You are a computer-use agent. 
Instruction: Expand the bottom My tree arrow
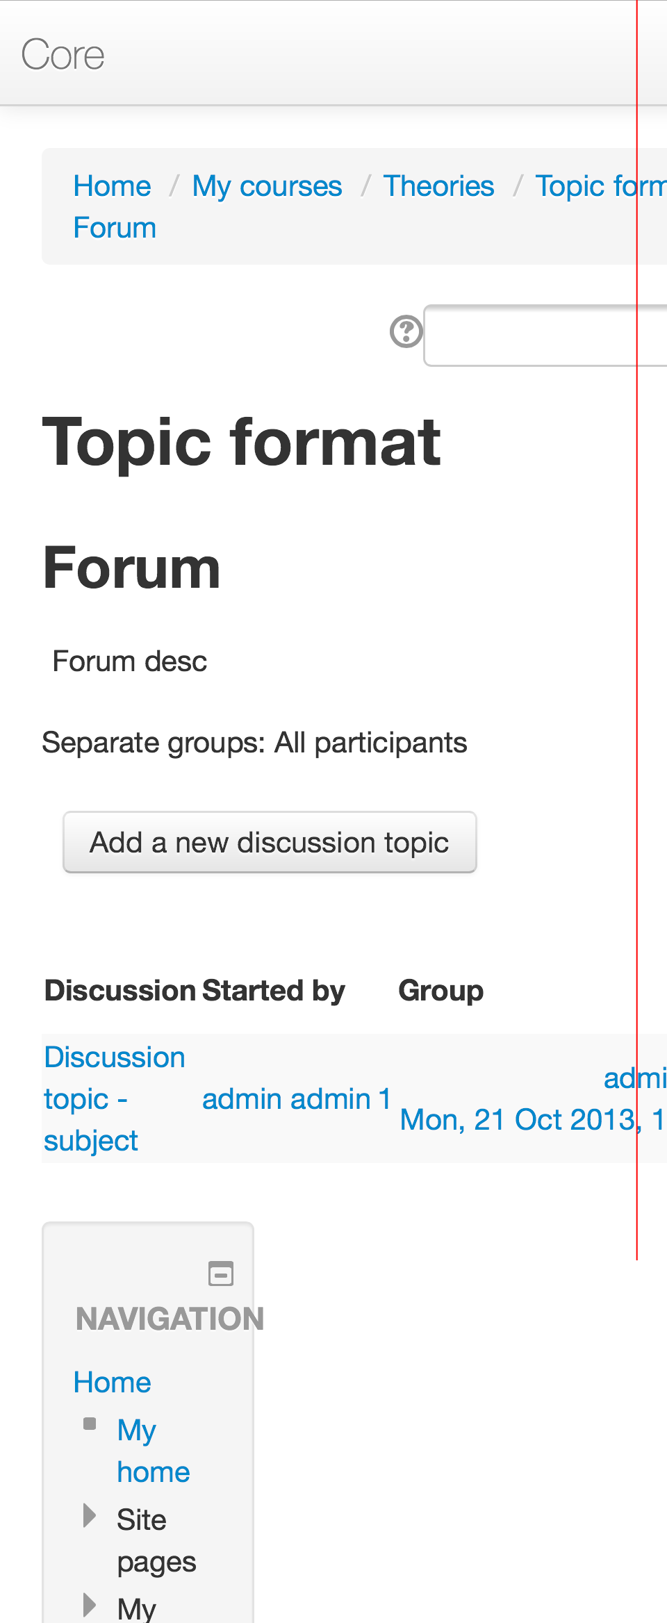click(90, 1605)
